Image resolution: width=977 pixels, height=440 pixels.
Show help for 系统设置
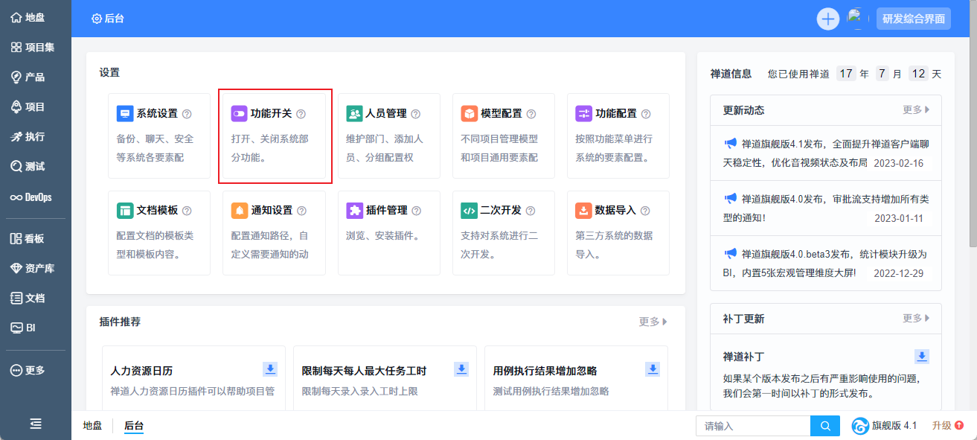[x=187, y=114]
